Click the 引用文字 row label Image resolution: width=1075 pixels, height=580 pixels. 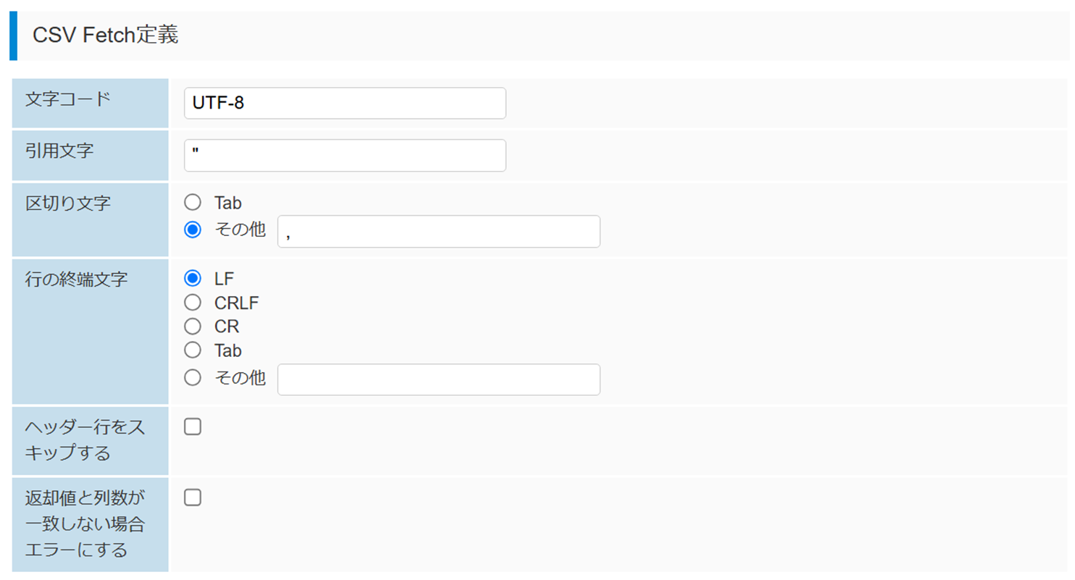(x=59, y=151)
